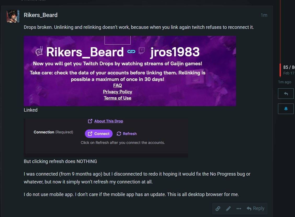Toggle the bell notification button

coord(286,109)
